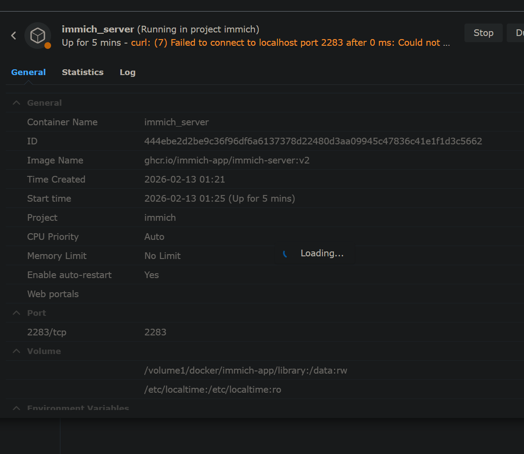Screen dimensions: 524x454
Task: Go back using the left arrow icon
Action: pos(14,36)
